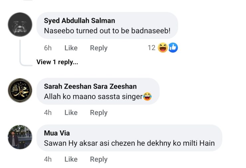Like Sarah Zeeshan's comment
The image size is (246, 168).
click(x=71, y=113)
